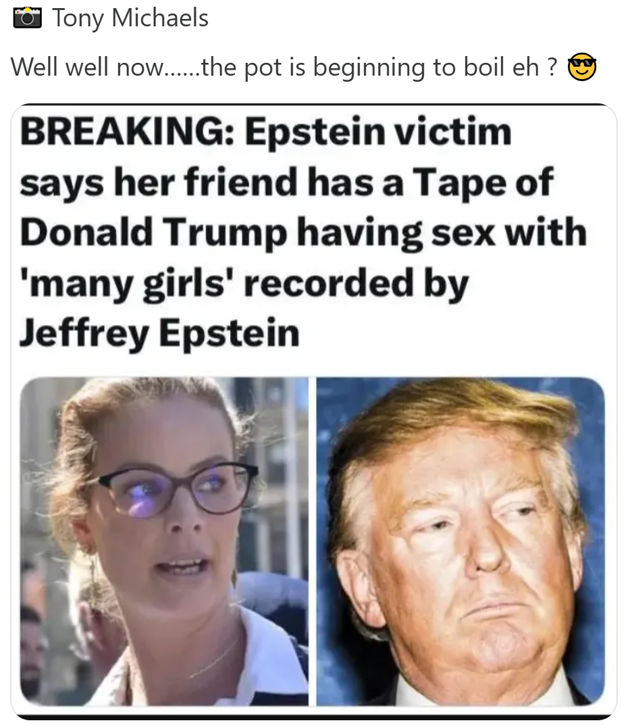Click the white divider between the two photos

pyautogui.click(x=313, y=541)
